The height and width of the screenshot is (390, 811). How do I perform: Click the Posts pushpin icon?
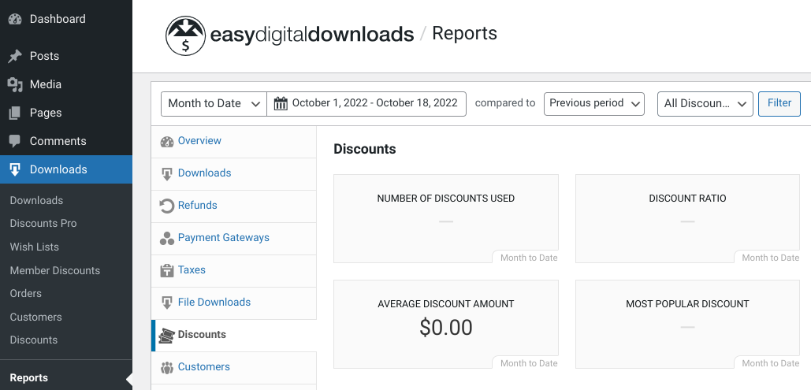(x=14, y=57)
